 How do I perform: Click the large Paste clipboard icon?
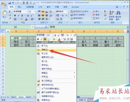[x=4, y=13]
